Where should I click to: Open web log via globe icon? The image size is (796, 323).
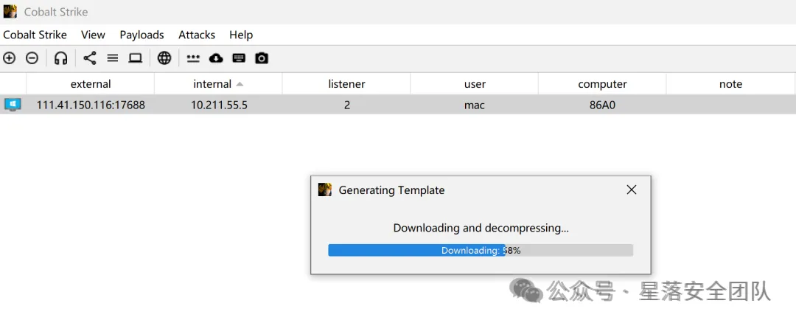point(164,58)
